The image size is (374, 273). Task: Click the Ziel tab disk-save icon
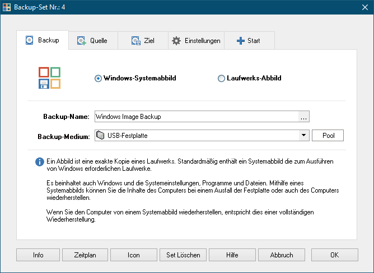tap(136, 41)
